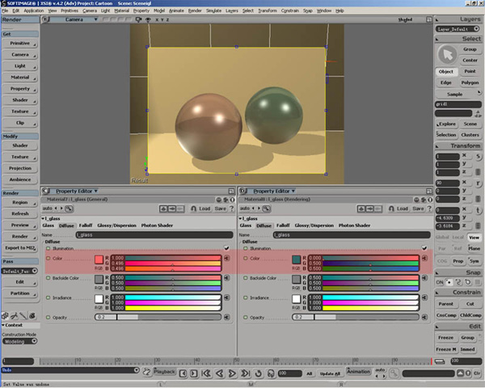Enable Global transform mode
The height and width of the screenshot is (388, 485).
pyautogui.click(x=442, y=238)
